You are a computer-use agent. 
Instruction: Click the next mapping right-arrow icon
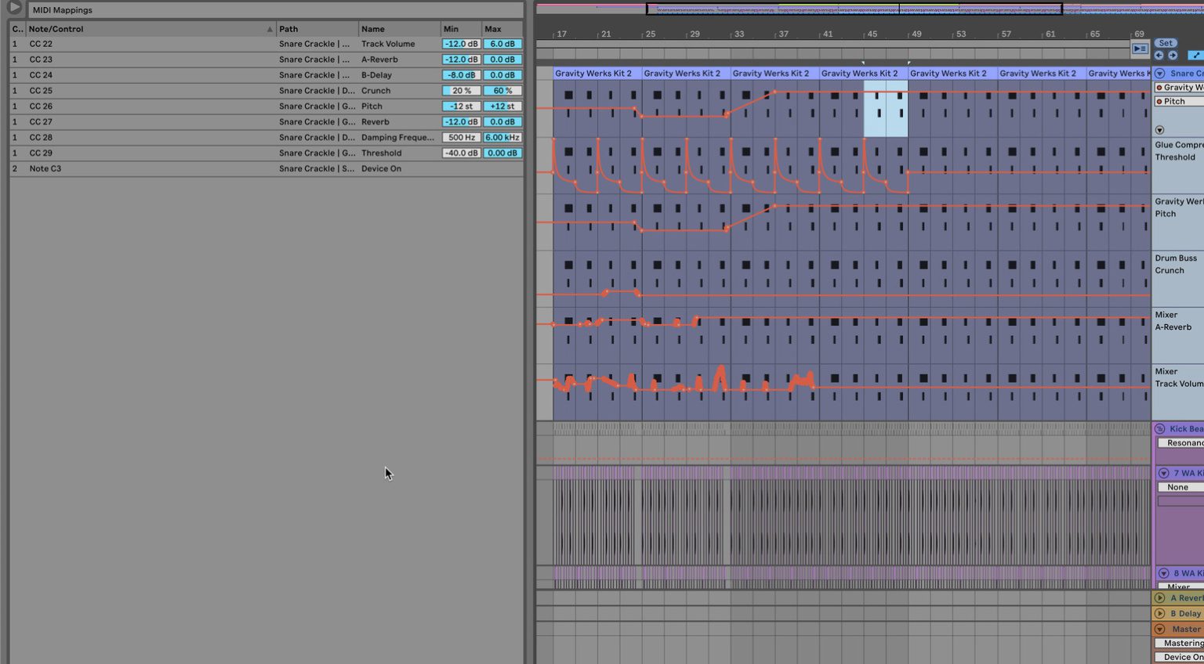point(1173,55)
